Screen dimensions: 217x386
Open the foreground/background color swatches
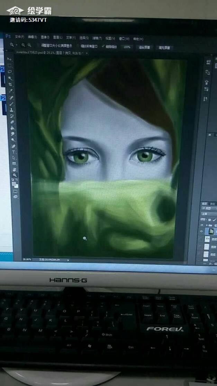15,185
